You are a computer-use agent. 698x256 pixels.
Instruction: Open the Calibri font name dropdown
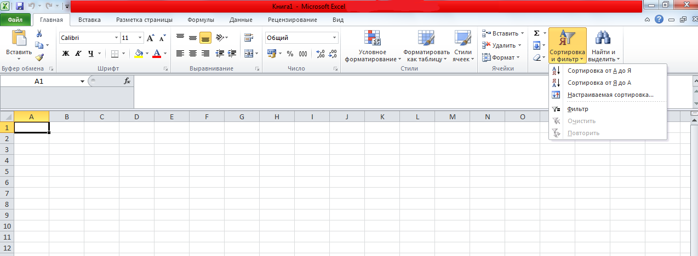point(116,38)
